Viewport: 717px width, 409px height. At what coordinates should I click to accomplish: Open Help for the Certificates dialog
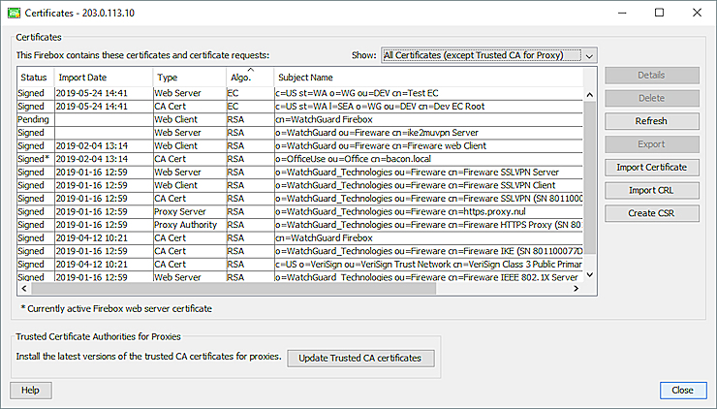(x=30, y=390)
